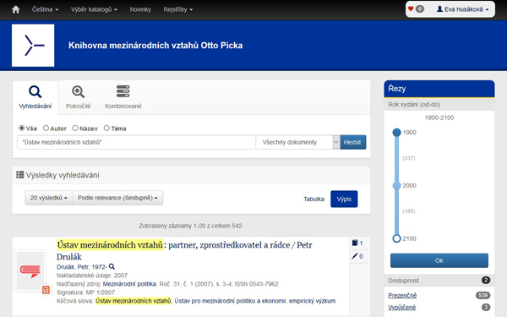Go to the home page icon
This screenshot has width=507, height=317.
click(x=15, y=9)
